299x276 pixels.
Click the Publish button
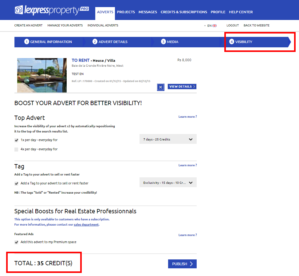coord(182,264)
